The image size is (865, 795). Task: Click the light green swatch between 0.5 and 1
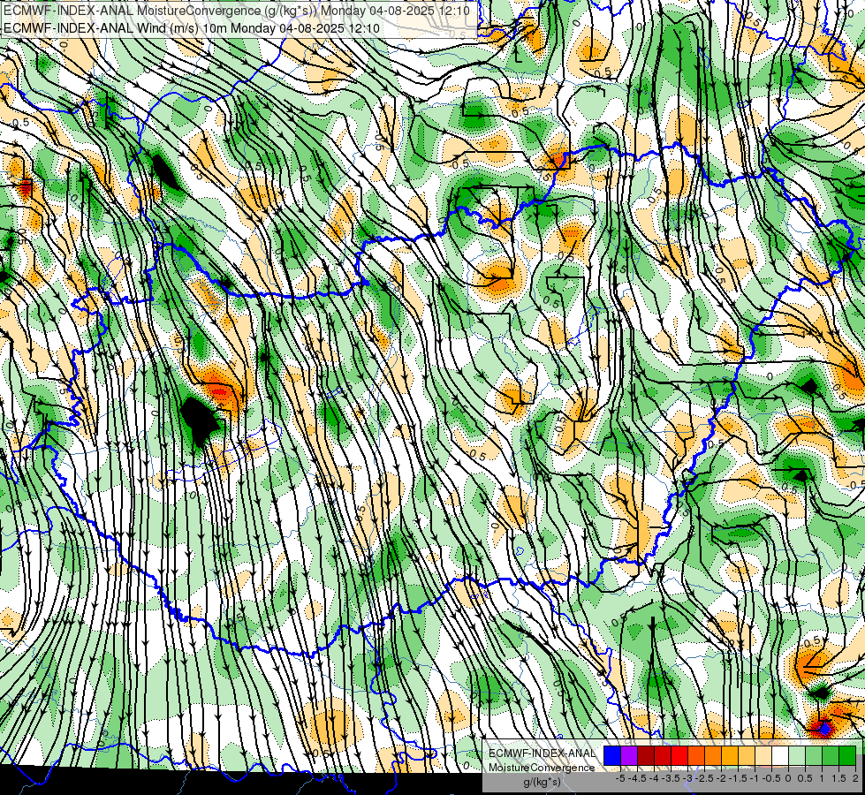(x=814, y=756)
